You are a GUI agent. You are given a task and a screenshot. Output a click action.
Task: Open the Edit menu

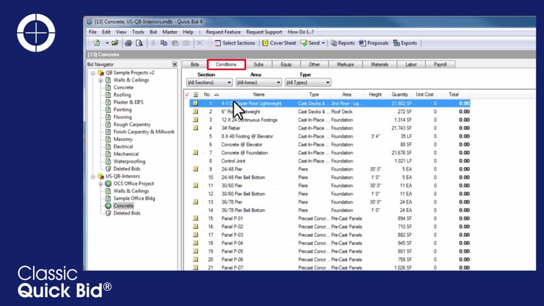coord(106,32)
